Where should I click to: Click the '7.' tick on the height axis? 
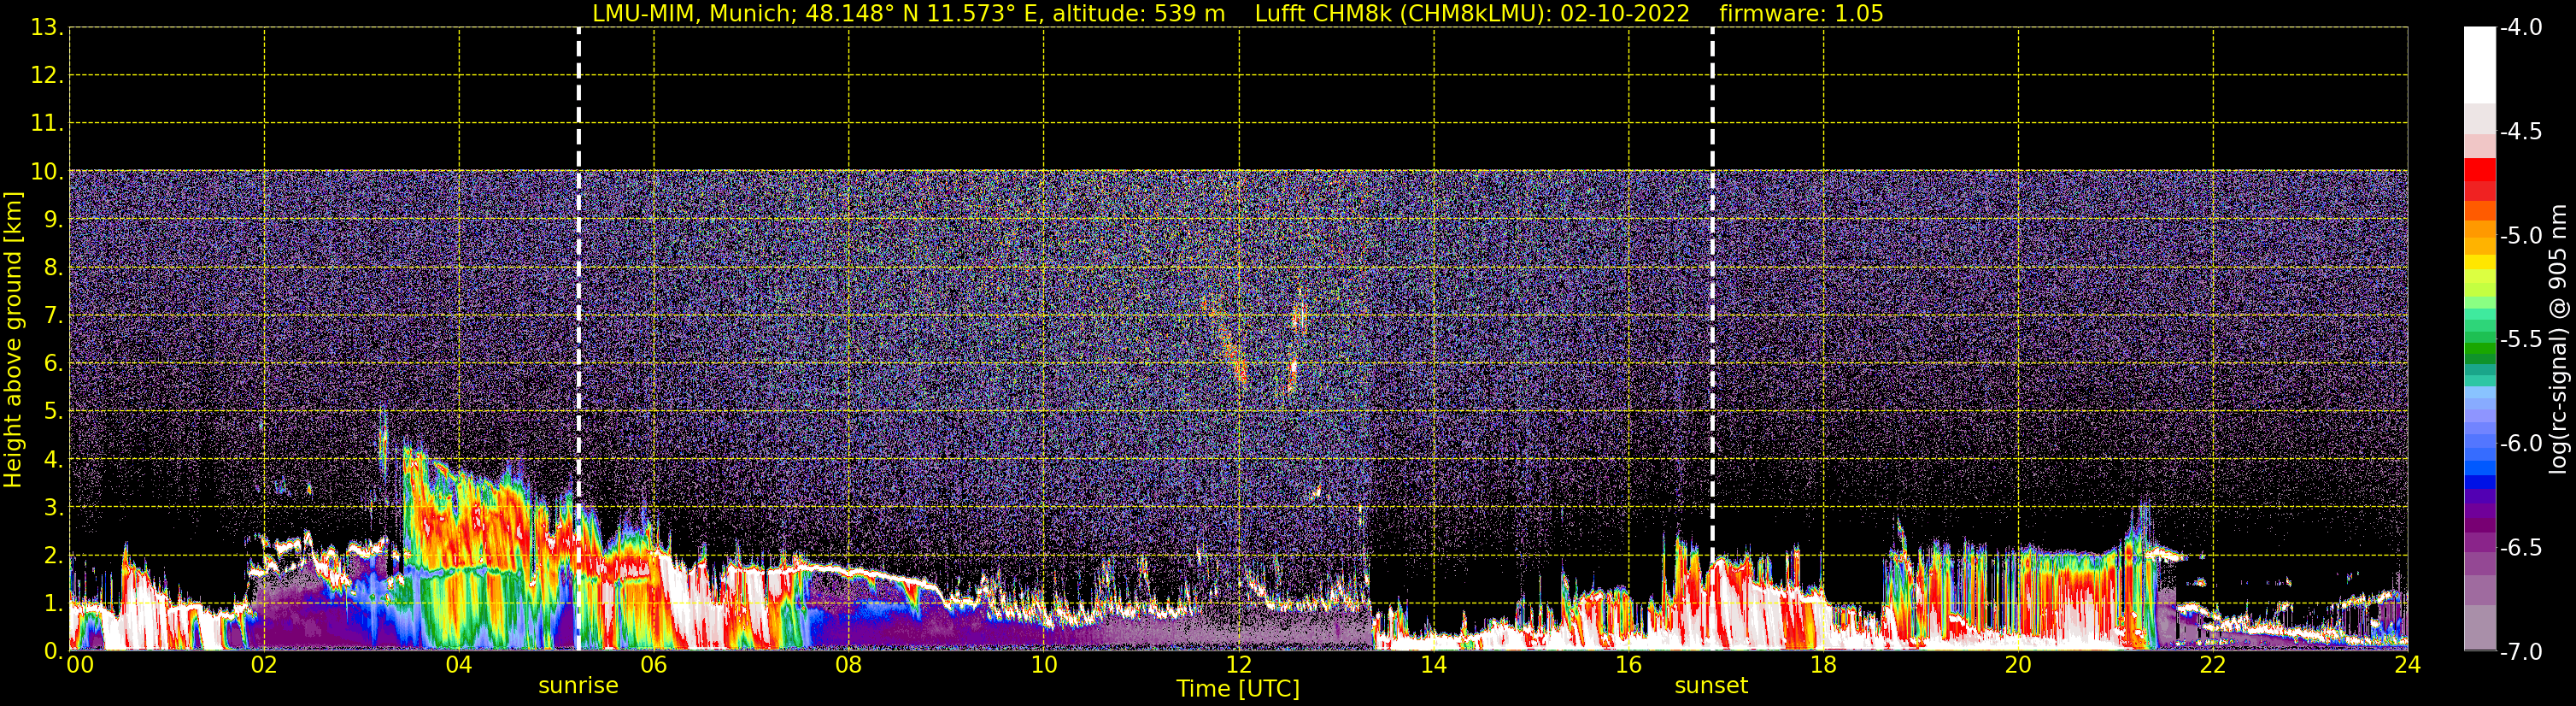[x=53, y=316]
